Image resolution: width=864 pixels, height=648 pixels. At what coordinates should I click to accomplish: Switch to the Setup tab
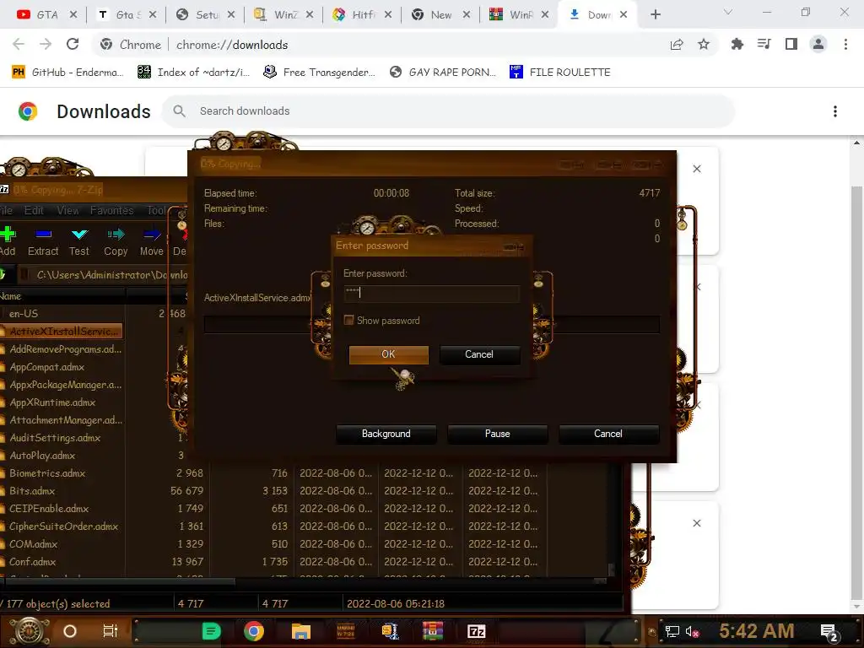coord(205,15)
